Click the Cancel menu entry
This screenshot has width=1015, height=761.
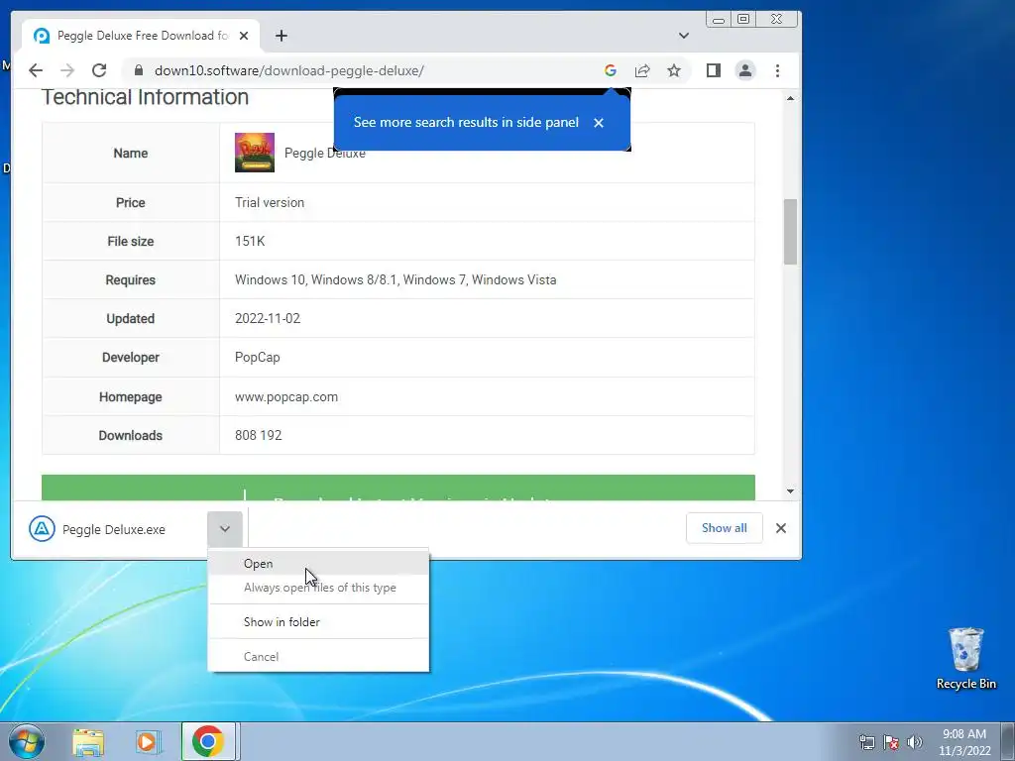(x=318, y=657)
